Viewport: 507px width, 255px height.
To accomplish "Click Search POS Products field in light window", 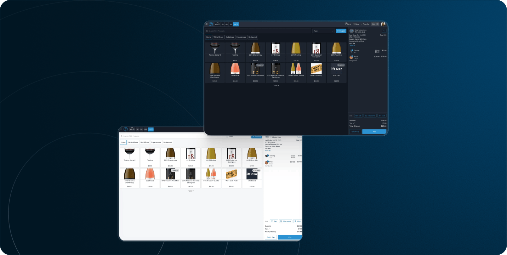I will [172, 136].
